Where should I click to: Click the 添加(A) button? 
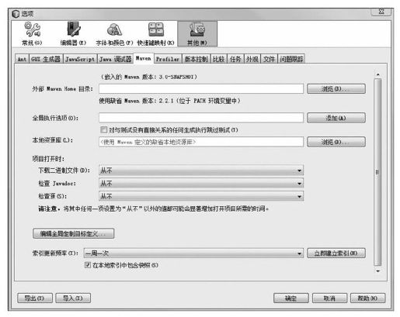336,118
